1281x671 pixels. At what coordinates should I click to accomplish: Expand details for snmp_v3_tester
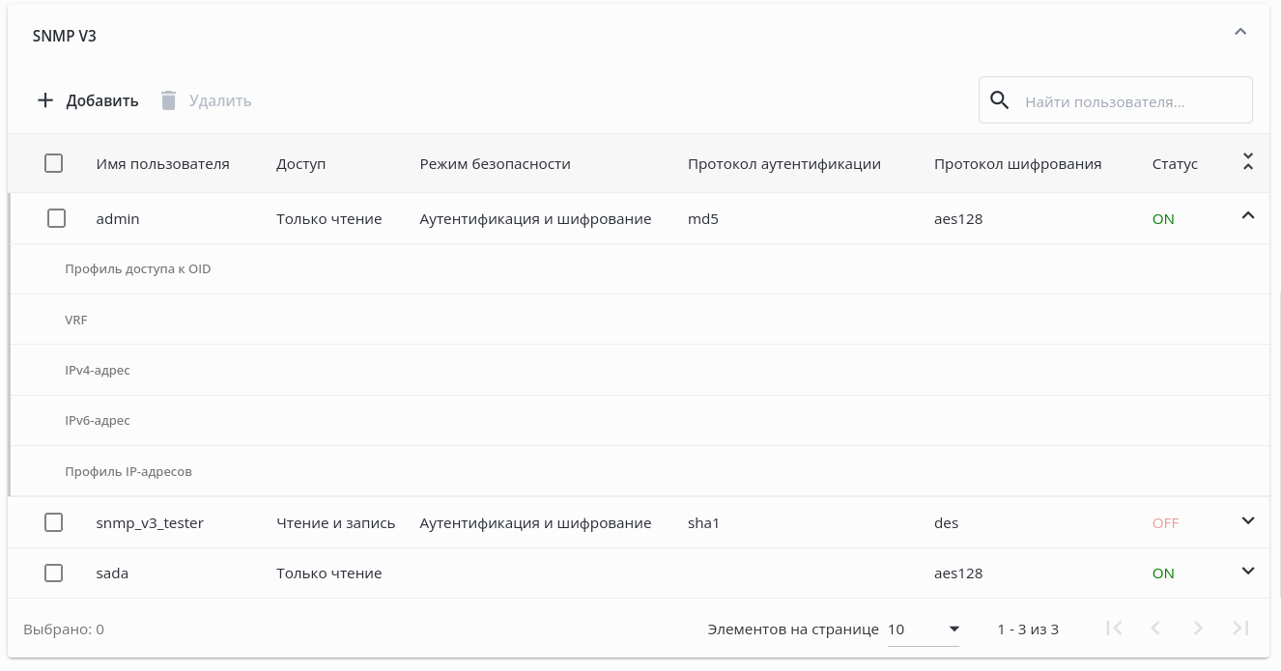pos(1247,521)
